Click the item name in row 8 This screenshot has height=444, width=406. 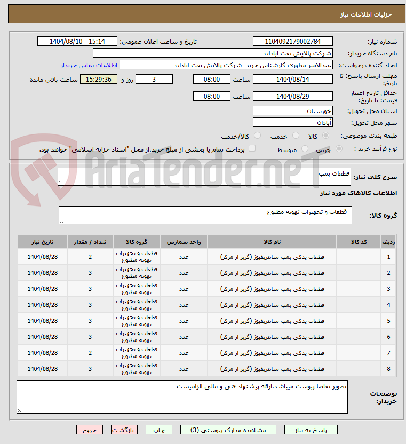click(x=272, y=369)
